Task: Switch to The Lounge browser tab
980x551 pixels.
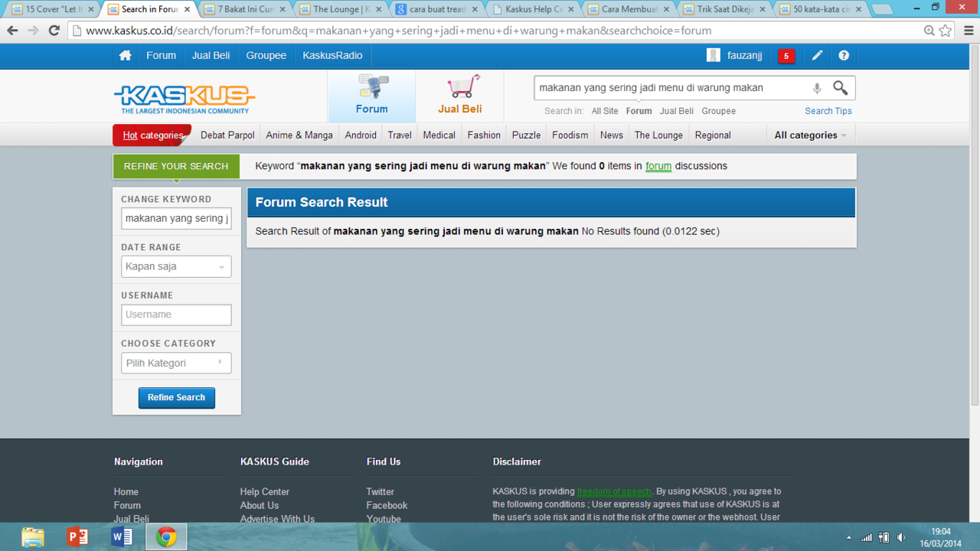Action: click(339, 9)
